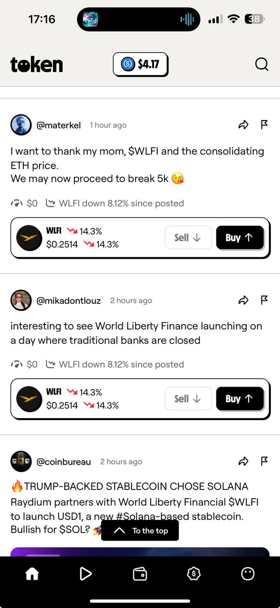Flag the @mikadontlouz post
This screenshot has height=608, width=280.
click(264, 300)
